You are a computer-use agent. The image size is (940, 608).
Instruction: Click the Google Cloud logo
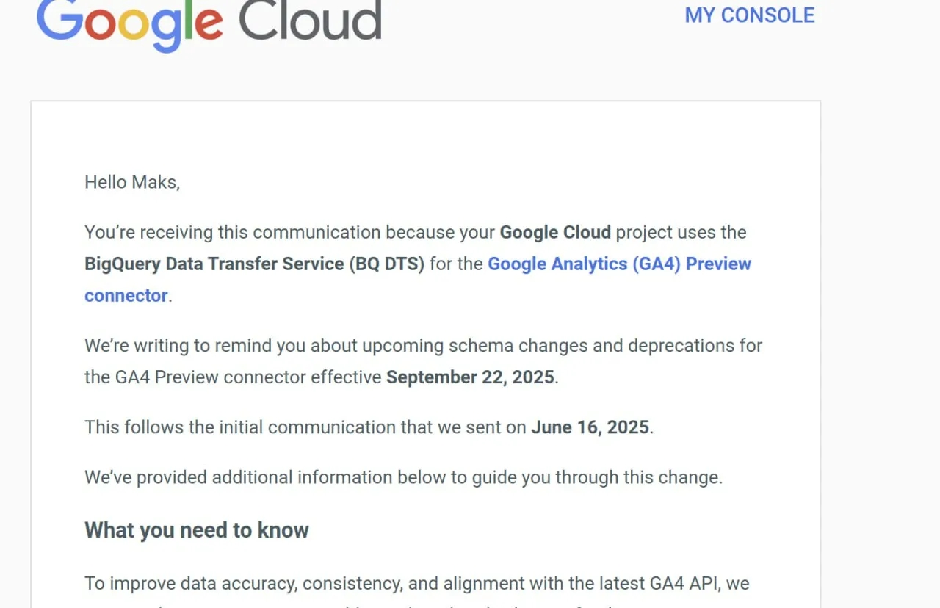209,22
